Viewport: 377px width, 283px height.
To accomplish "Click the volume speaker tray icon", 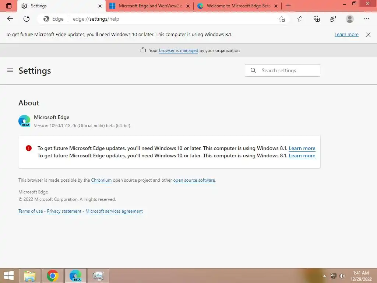I will (x=342, y=276).
